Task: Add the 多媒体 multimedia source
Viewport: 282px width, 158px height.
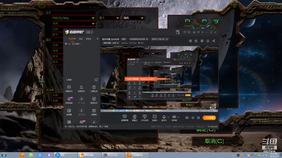Action: click(154, 118)
